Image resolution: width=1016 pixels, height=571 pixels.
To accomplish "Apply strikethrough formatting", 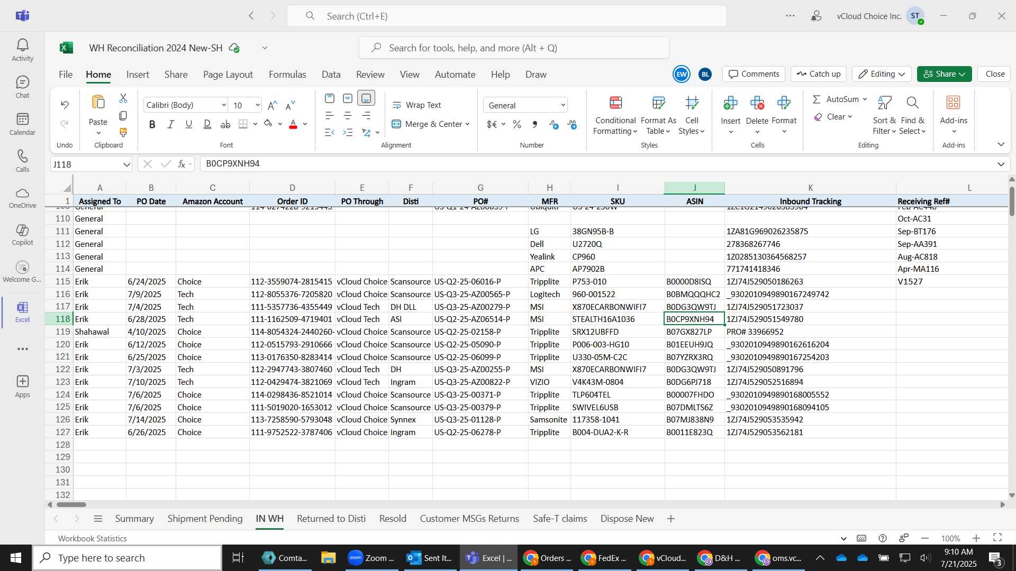I will pos(225,124).
